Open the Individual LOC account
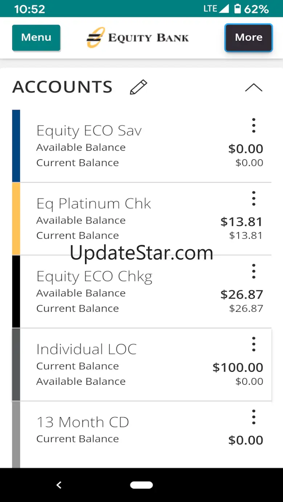Image resolution: width=283 pixels, height=502 pixels. coord(86,350)
